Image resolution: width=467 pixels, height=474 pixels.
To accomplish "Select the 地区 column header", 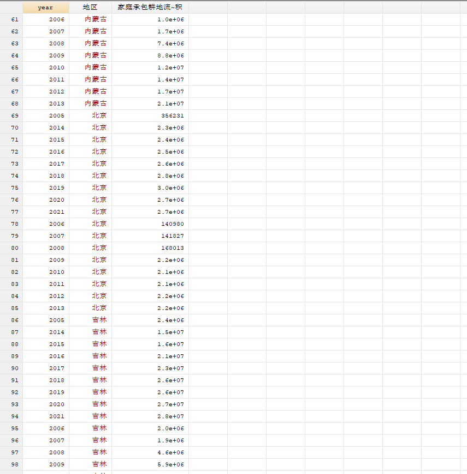I will [90, 8].
